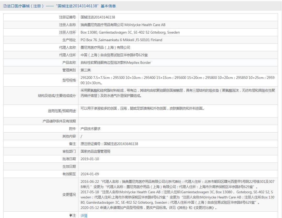Click the 备注 label

click(72, 144)
